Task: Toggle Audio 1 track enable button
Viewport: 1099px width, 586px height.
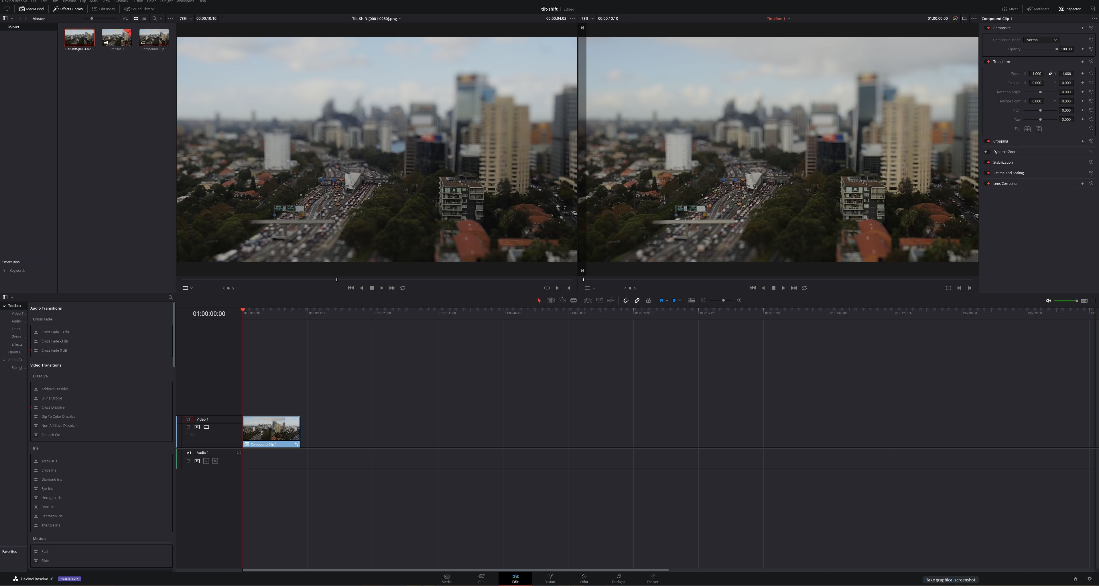Action: click(x=188, y=452)
